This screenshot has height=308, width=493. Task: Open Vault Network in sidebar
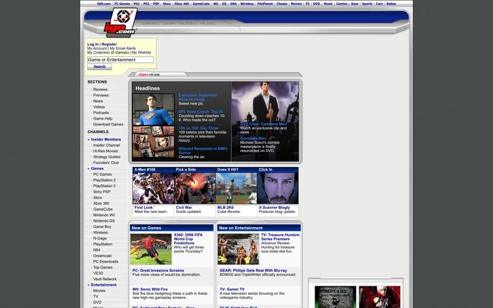coord(105,279)
